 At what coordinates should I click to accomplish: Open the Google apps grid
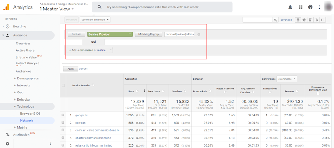(x=301, y=7)
